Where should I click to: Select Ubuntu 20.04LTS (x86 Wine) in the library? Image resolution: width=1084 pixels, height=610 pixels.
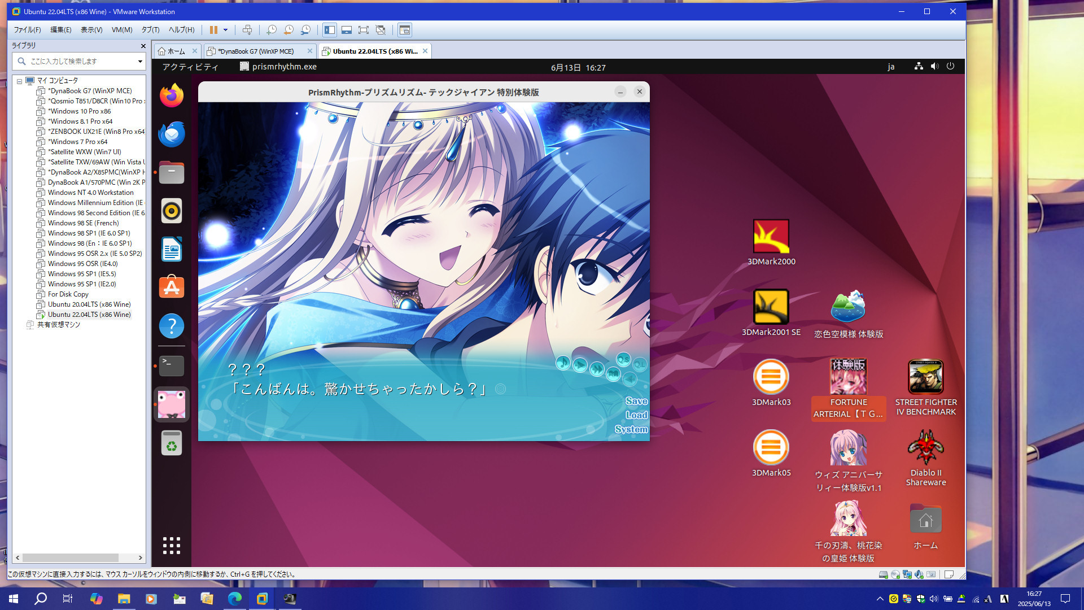tap(89, 304)
